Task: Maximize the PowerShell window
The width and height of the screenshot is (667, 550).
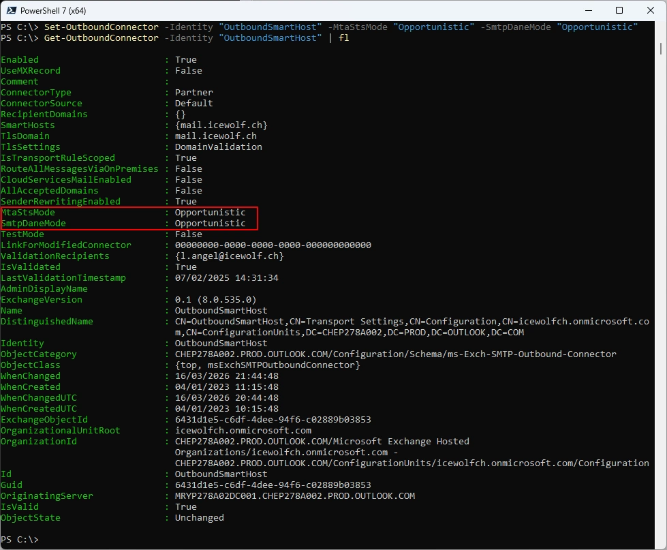Action: (x=619, y=10)
